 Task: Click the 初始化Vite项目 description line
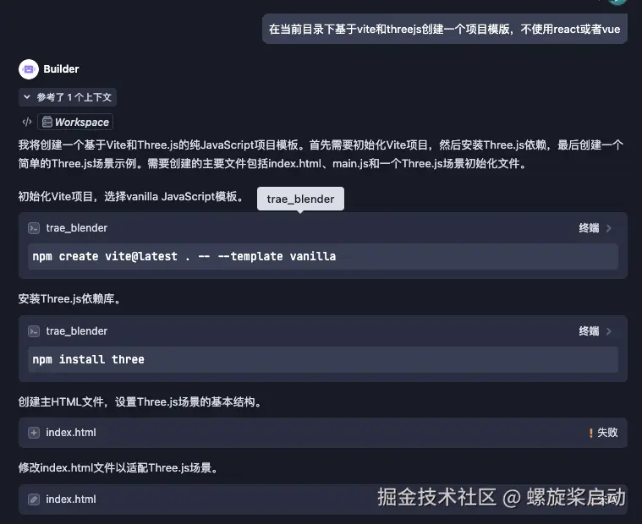click(x=130, y=197)
